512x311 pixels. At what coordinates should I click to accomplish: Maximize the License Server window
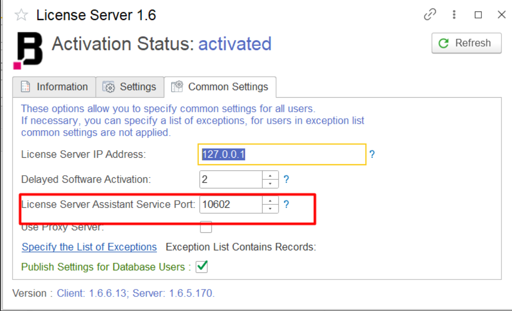click(478, 15)
